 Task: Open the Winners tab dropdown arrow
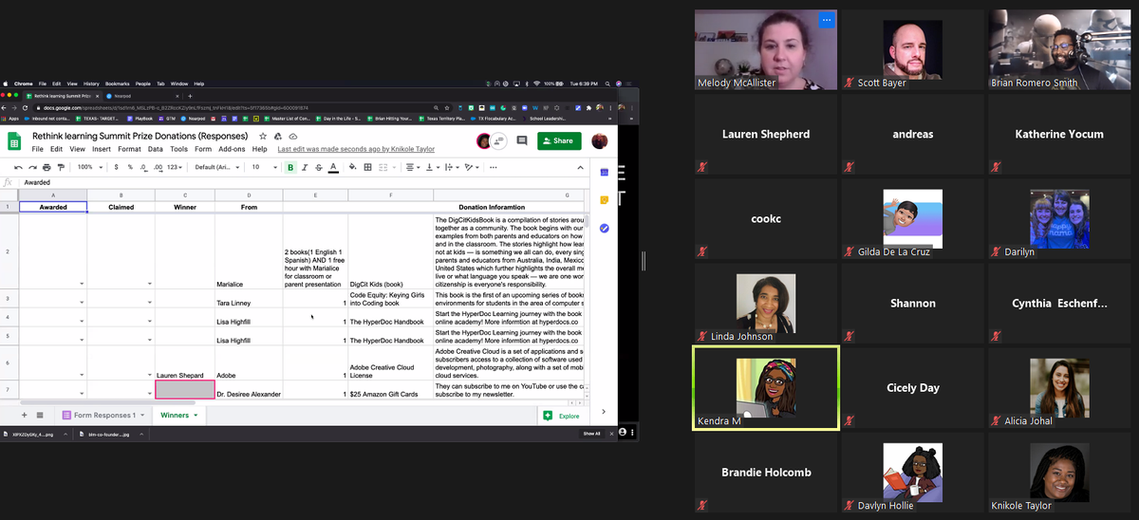(196, 415)
